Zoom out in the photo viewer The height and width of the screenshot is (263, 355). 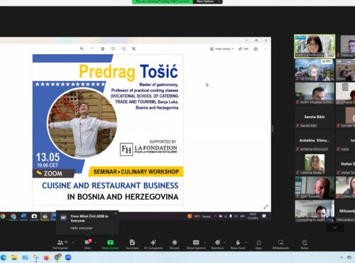pyautogui.click(x=92, y=49)
